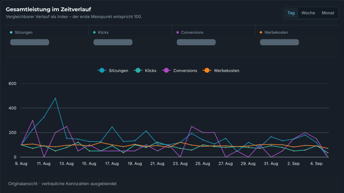Switch to the Tag view tab
Image resolution: width=344 pixels, height=193 pixels.
(x=291, y=13)
